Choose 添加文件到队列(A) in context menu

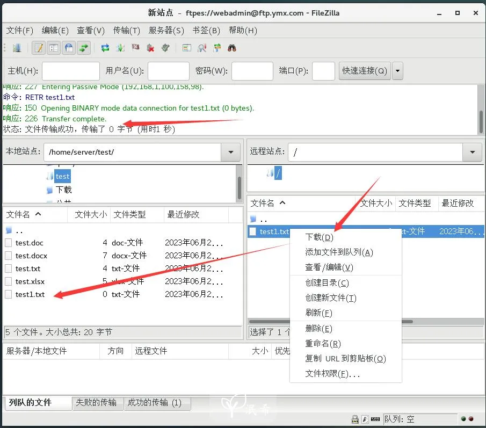346,252
